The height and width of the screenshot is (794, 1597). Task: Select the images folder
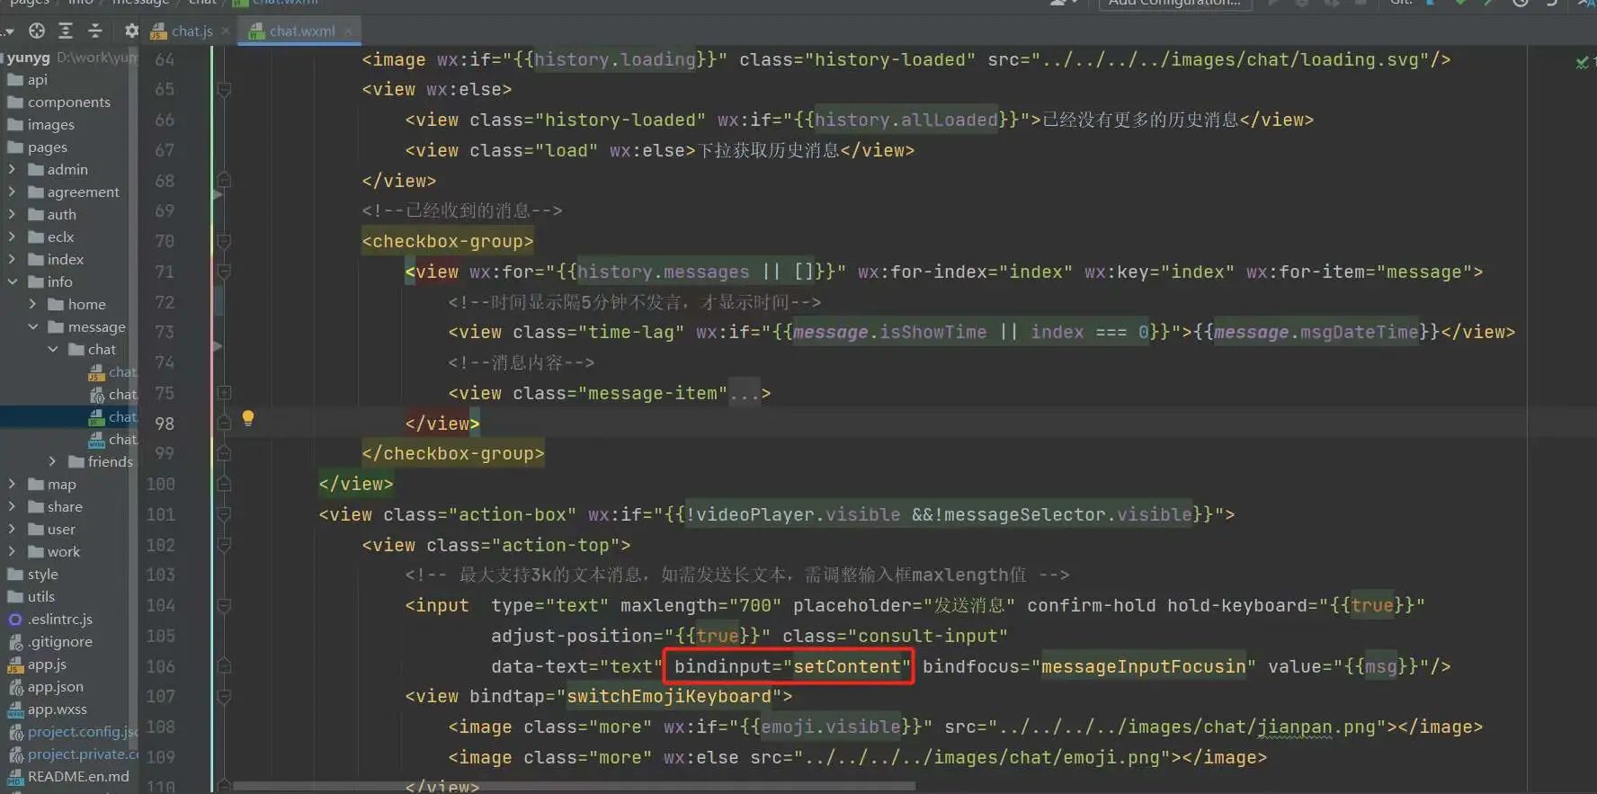click(41, 124)
